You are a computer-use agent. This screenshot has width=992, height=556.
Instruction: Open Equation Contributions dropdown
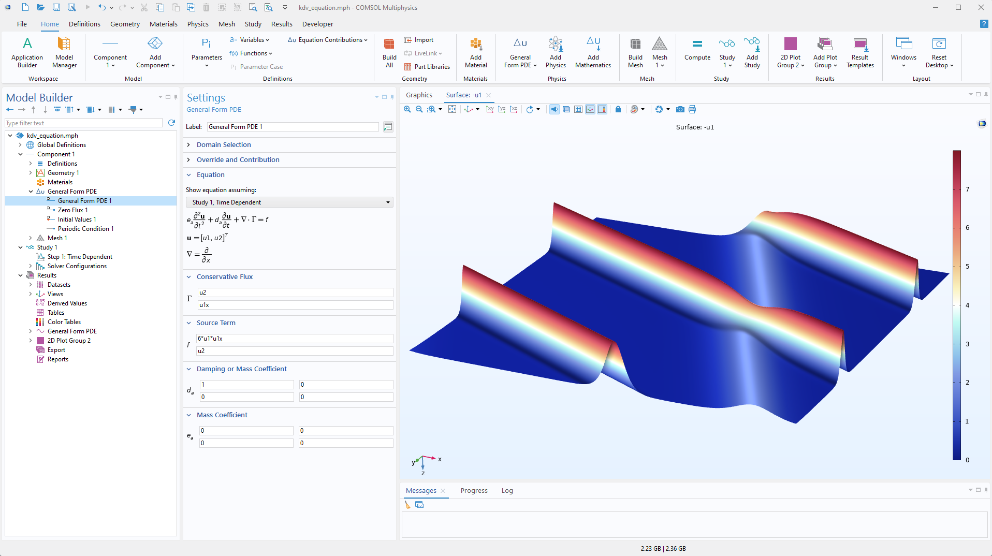click(x=327, y=40)
